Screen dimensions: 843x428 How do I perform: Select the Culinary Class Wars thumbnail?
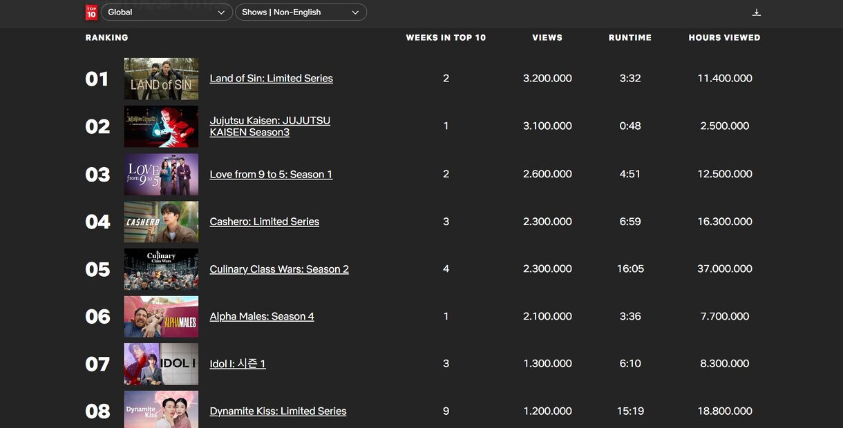pos(161,269)
